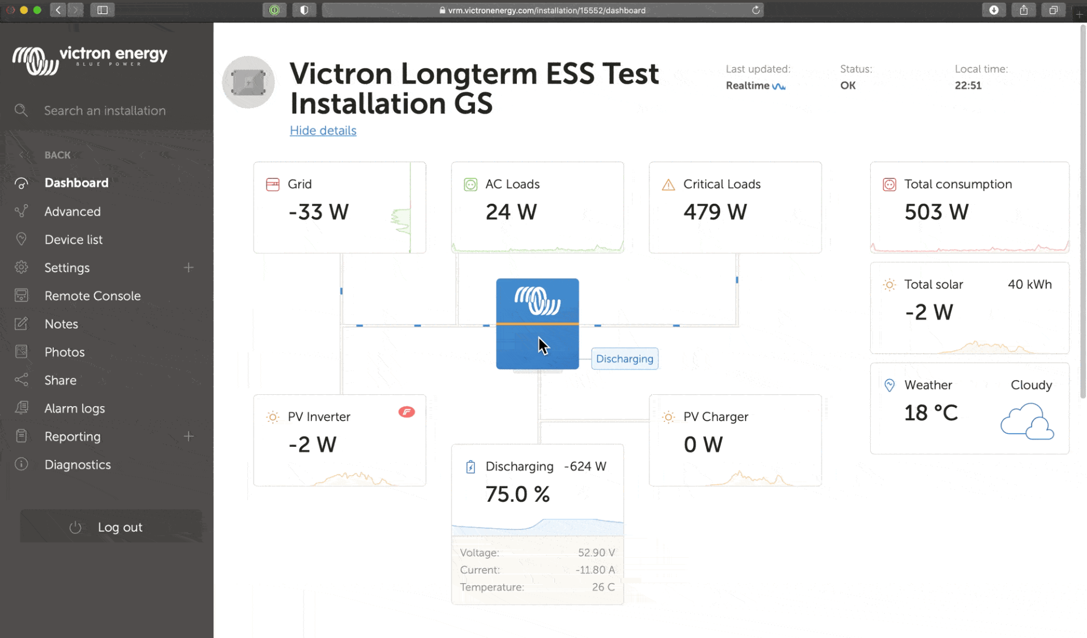The width and height of the screenshot is (1087, 638).
Task: Click the battery discharging icon
Action: [469, 467]
